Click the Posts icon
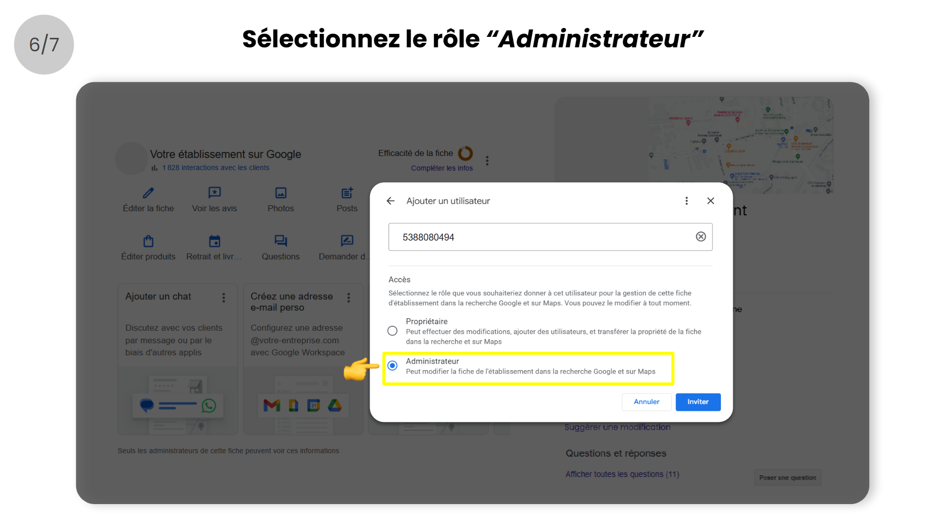This screenshot has width=947, height=523. click(x=347, y=193)
